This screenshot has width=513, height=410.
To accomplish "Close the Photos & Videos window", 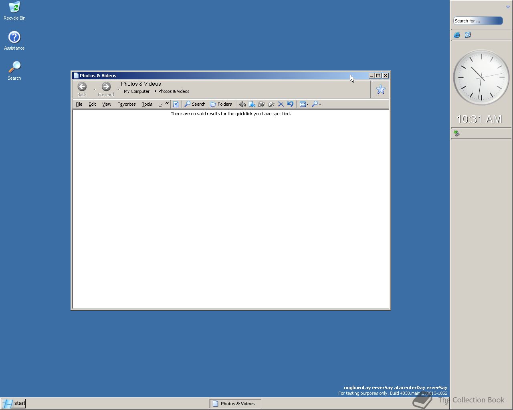I will click(x=385, y=75).
